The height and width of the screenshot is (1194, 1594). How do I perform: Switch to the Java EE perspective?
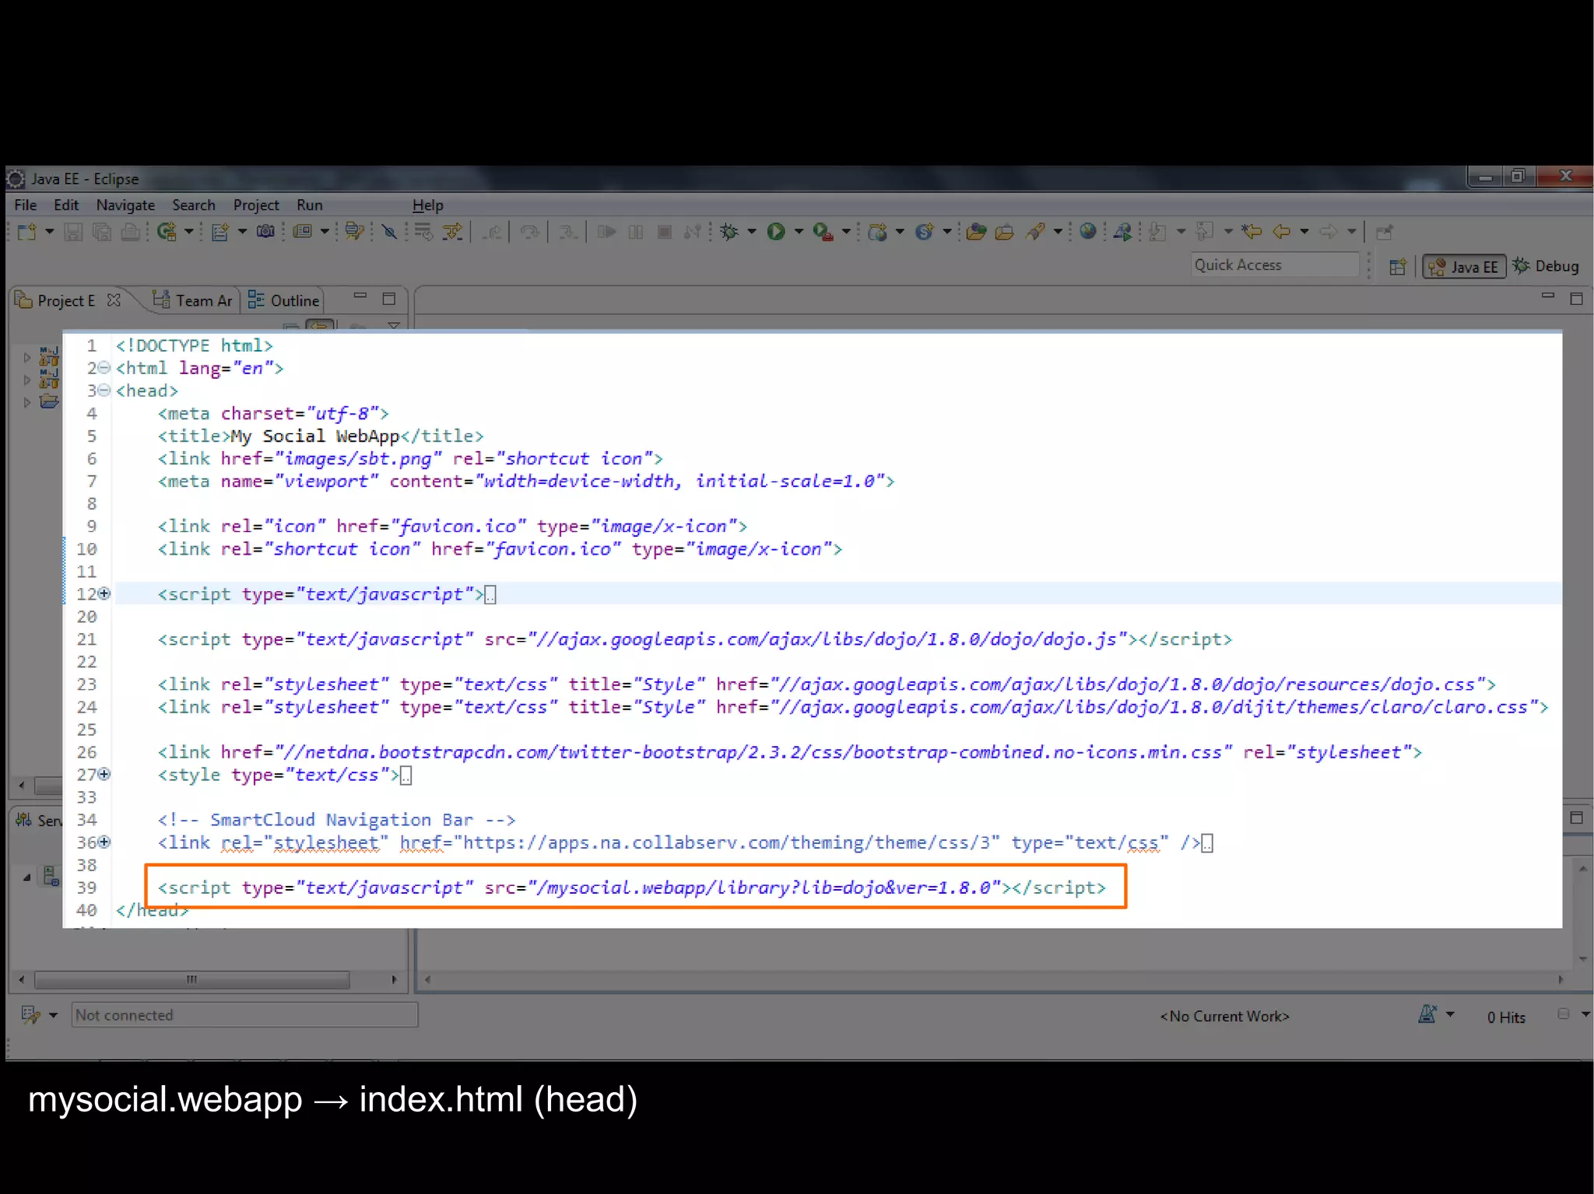1464,267
